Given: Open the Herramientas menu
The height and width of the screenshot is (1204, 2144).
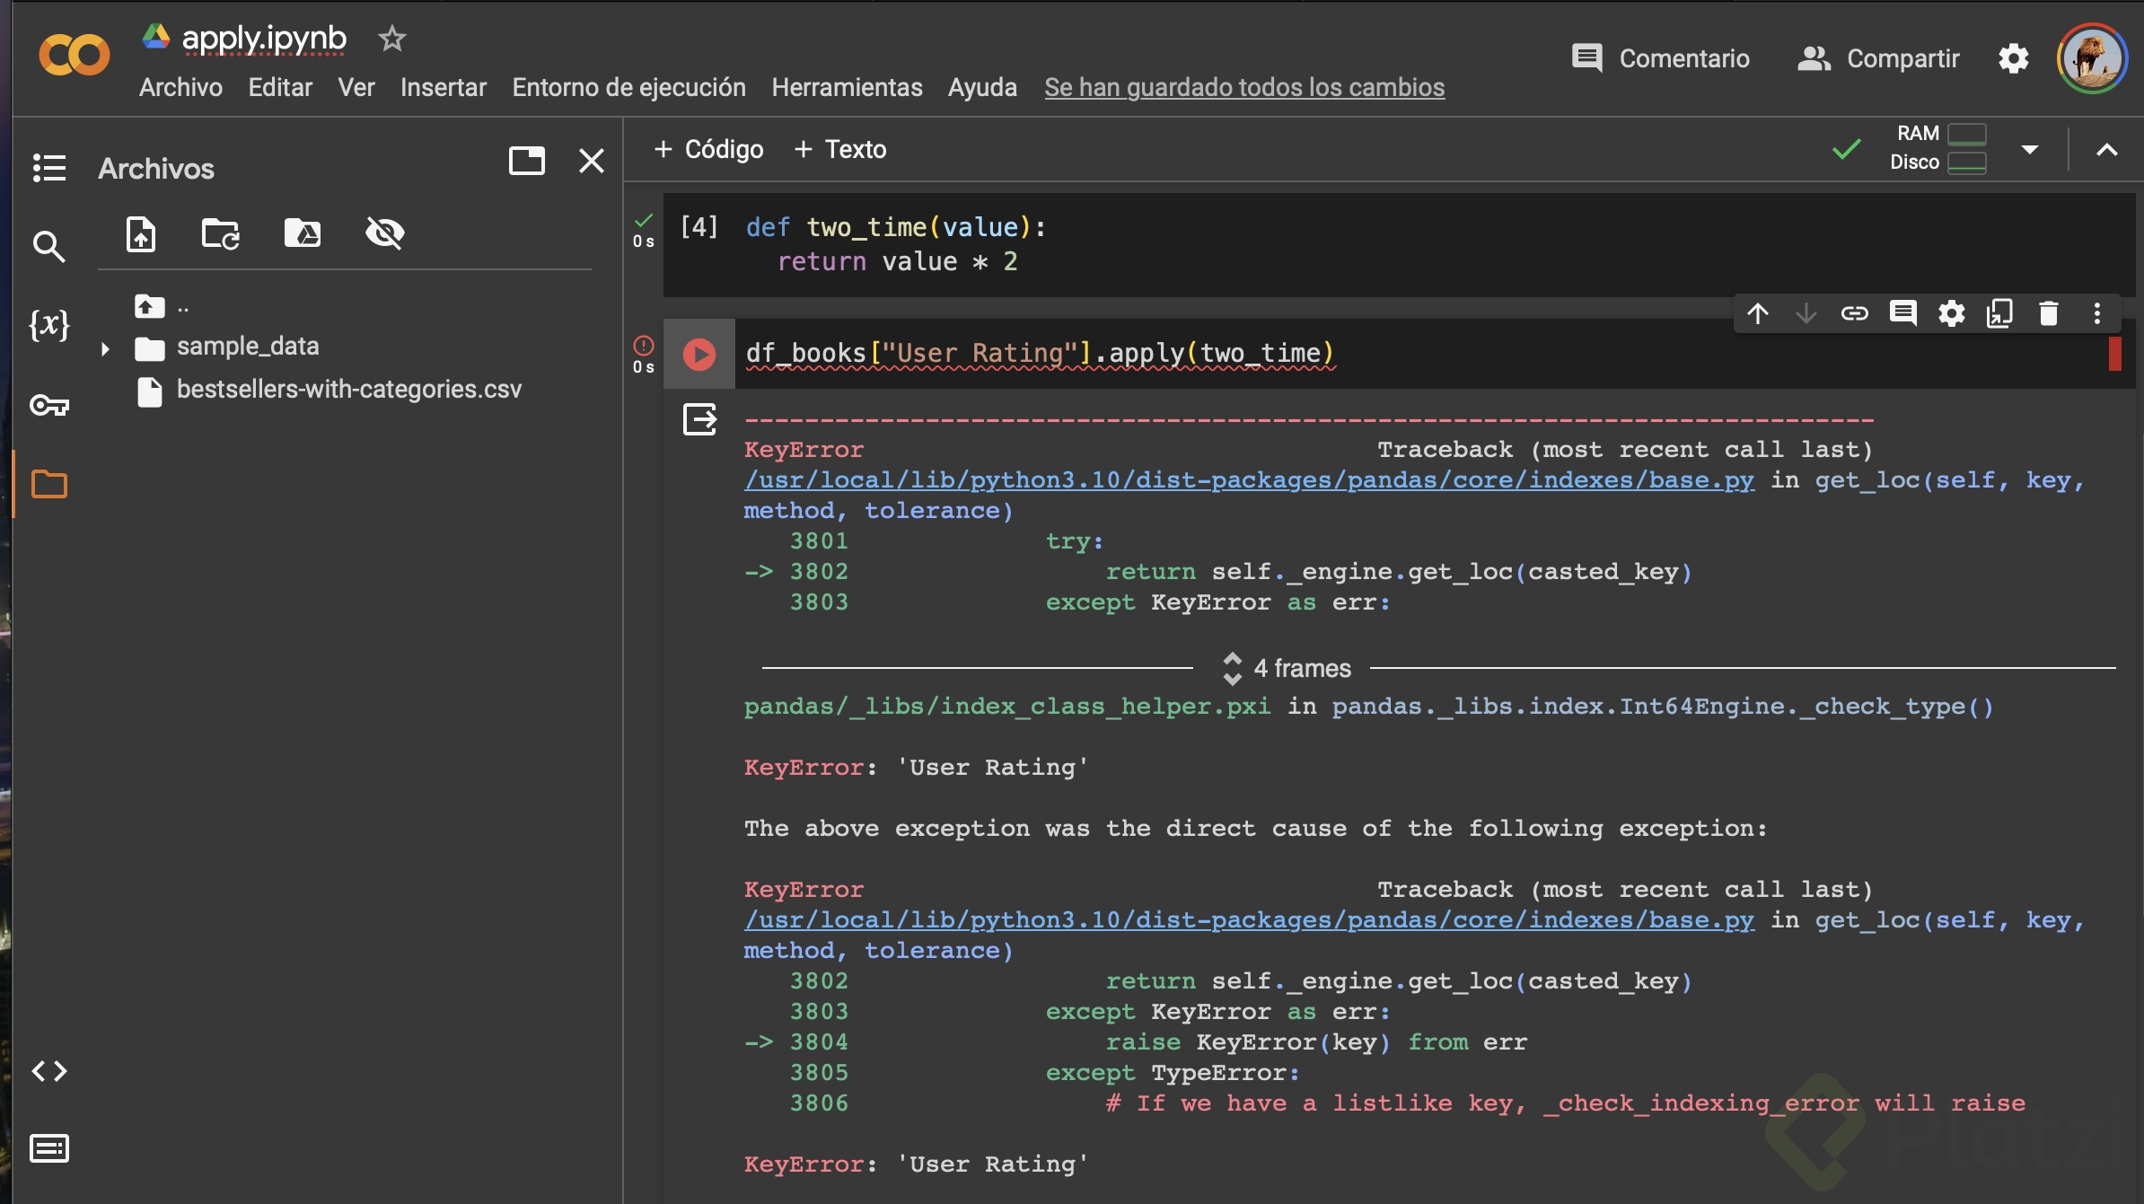Looking at the screenshot, I should 847,87.
